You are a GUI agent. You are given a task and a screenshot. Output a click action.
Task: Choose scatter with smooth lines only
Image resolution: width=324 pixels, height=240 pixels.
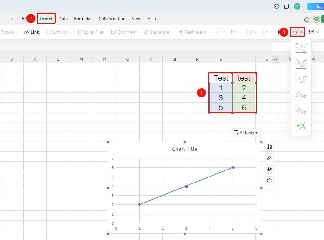tap(301, 79)
